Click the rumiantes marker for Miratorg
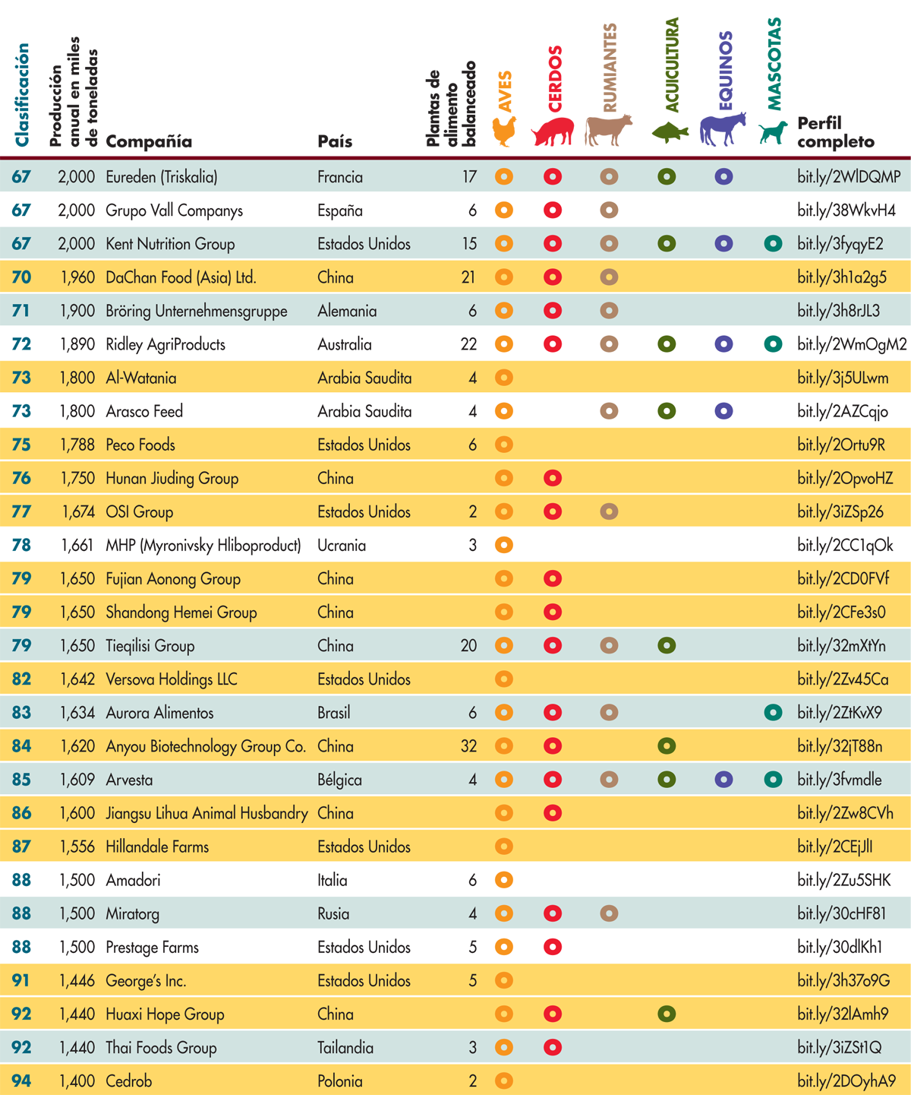This screenshot has height=1095, width=911. [609, 913]
